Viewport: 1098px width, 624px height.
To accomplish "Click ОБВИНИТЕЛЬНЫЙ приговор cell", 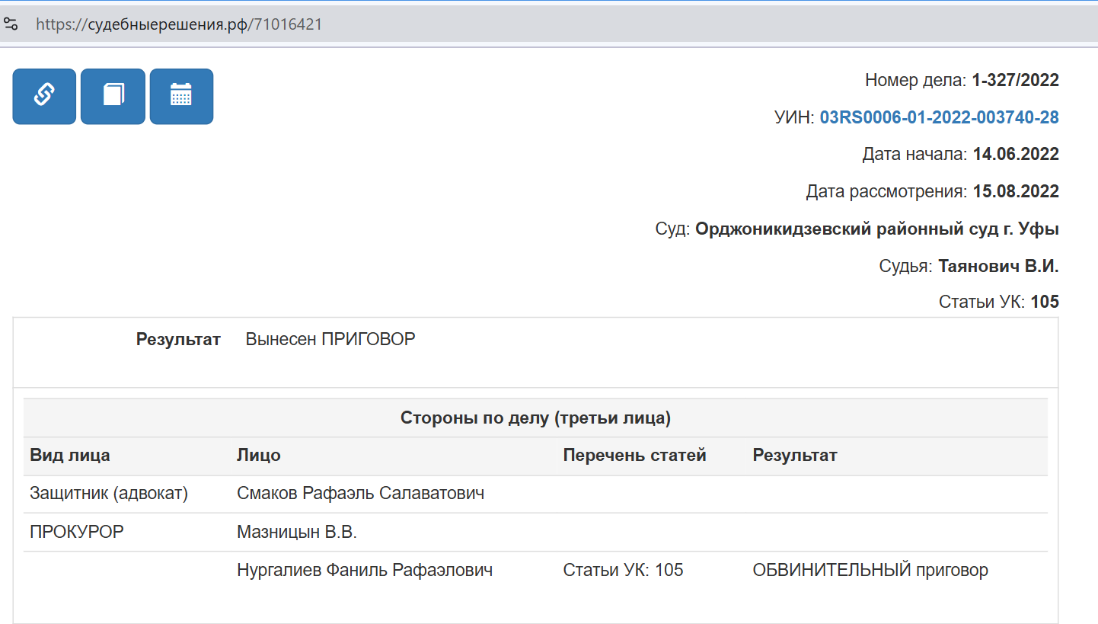I will click(870, 570).
